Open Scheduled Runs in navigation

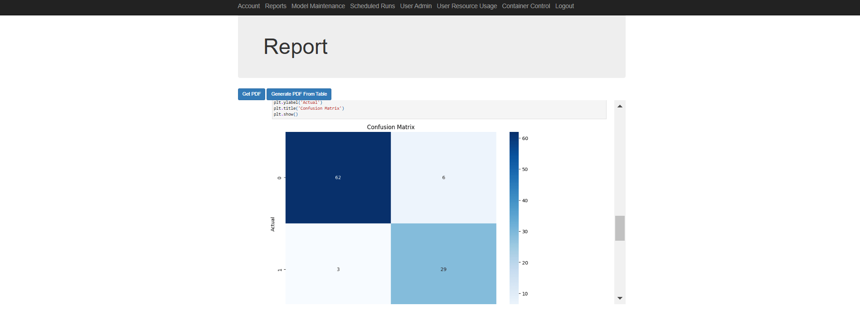click(372, 6)
